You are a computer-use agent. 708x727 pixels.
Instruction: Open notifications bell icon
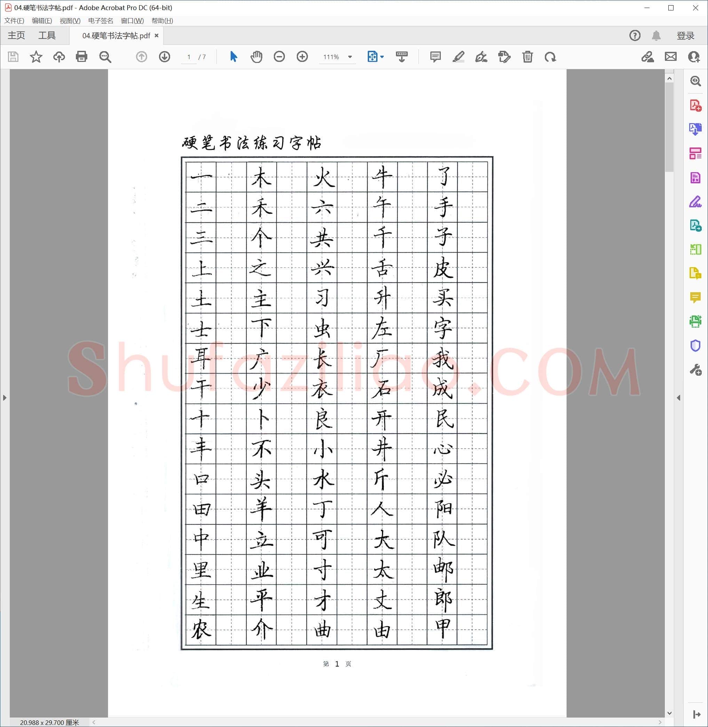tap(656, 36)
